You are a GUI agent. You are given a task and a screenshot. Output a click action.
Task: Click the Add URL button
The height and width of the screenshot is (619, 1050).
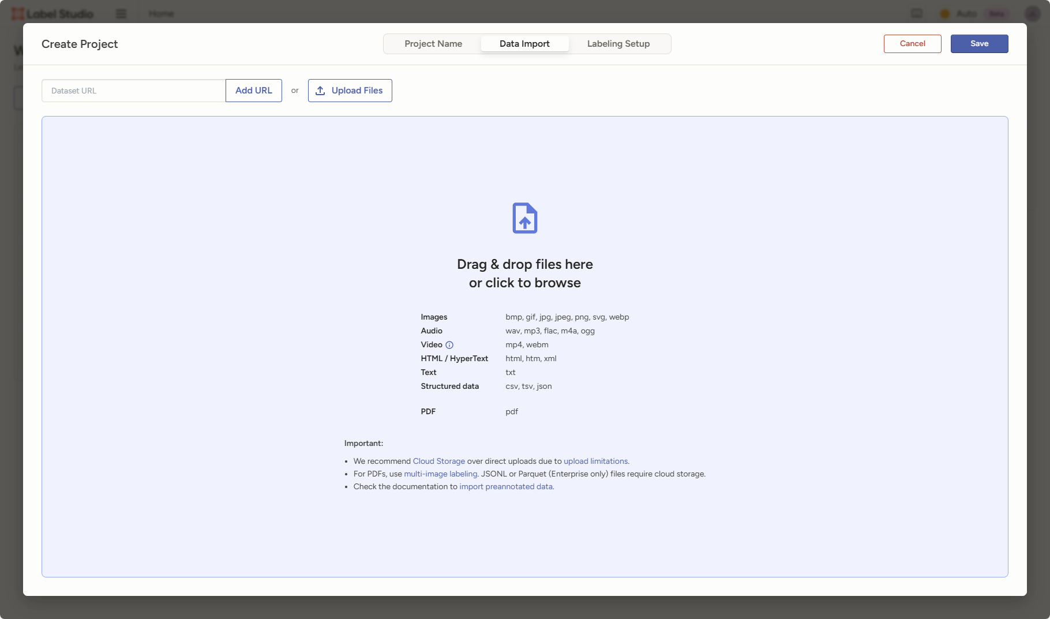pos(254,91)
